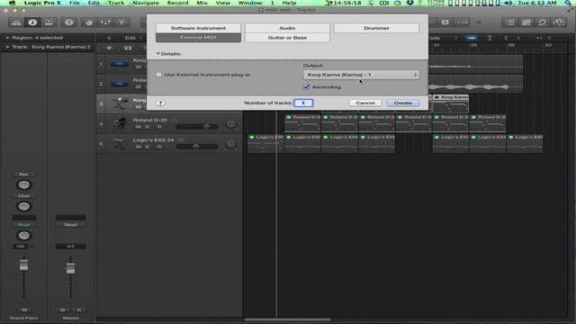This screenshot has width=576, height=324.
Task: Record-enable the Logic's EXS 24 track
Action: [x=159, y=147]
